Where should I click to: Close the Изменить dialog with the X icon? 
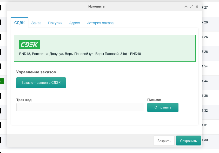(197, 7)
